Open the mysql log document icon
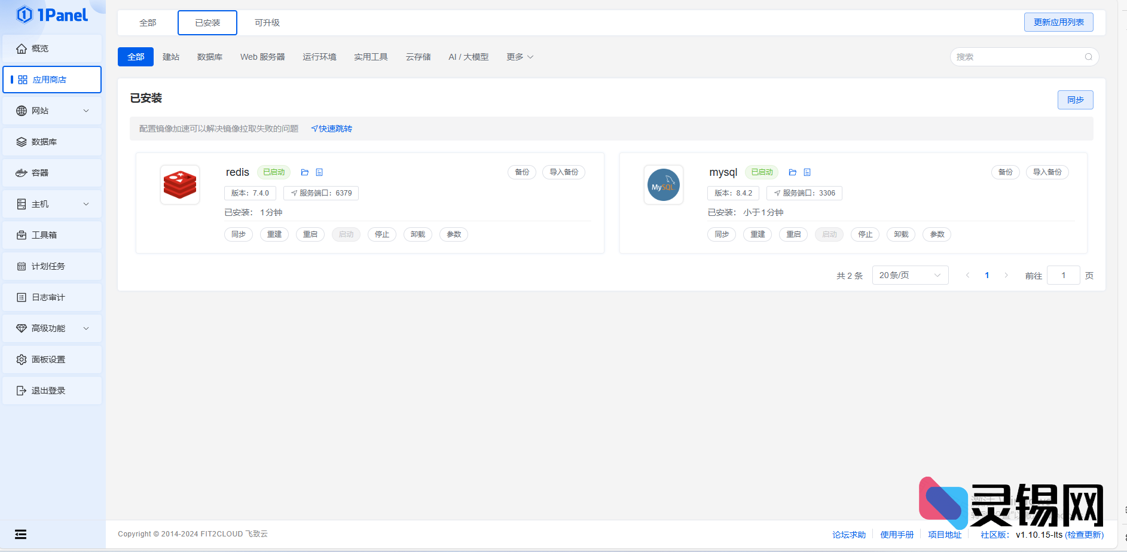 pyautogui.click(x=807, y=172)
